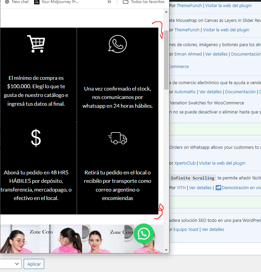Click the top 'Visitar la web del plugin' link
261x272 pixels.
228,5
